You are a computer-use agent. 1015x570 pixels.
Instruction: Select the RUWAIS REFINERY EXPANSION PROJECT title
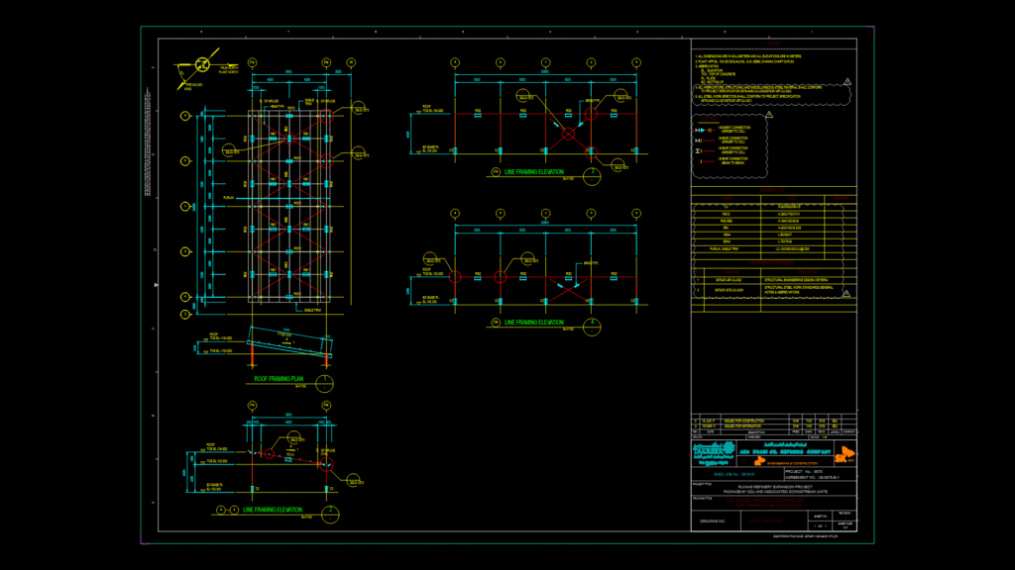pos(774,487)
